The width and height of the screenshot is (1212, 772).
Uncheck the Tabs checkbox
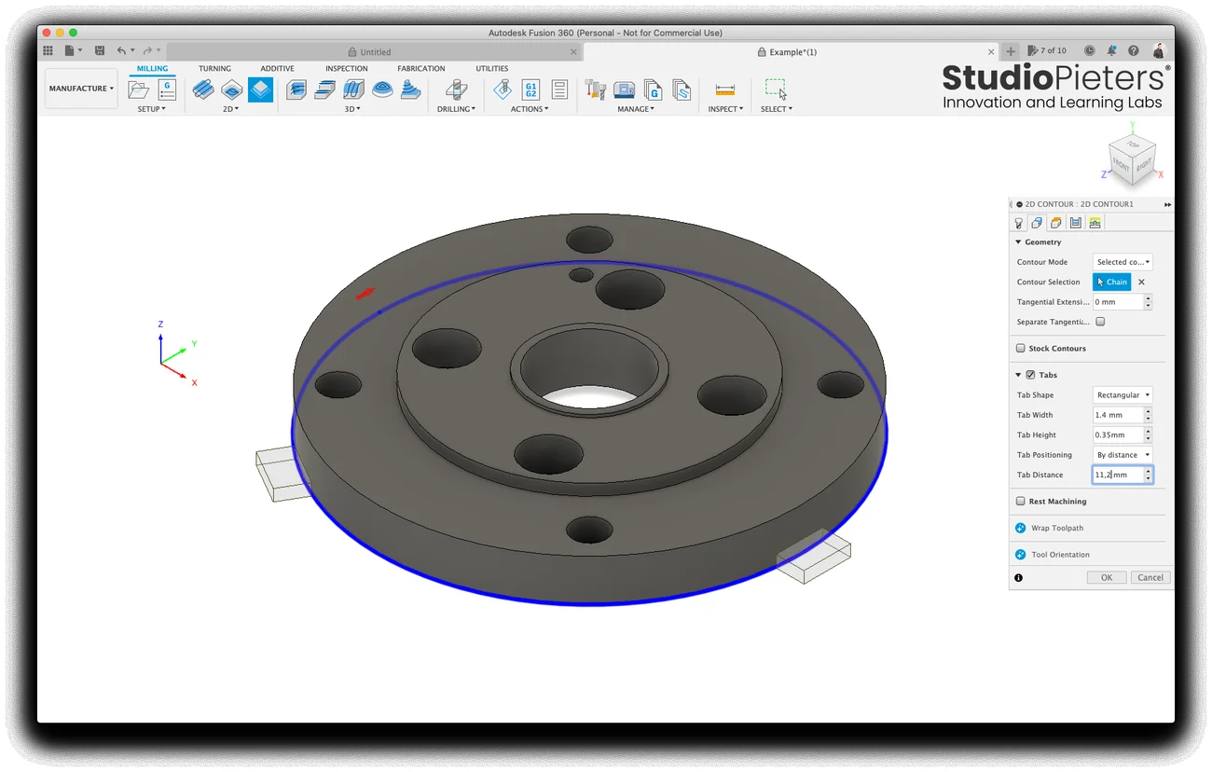pyautogui.click(x=1030, y=375)
